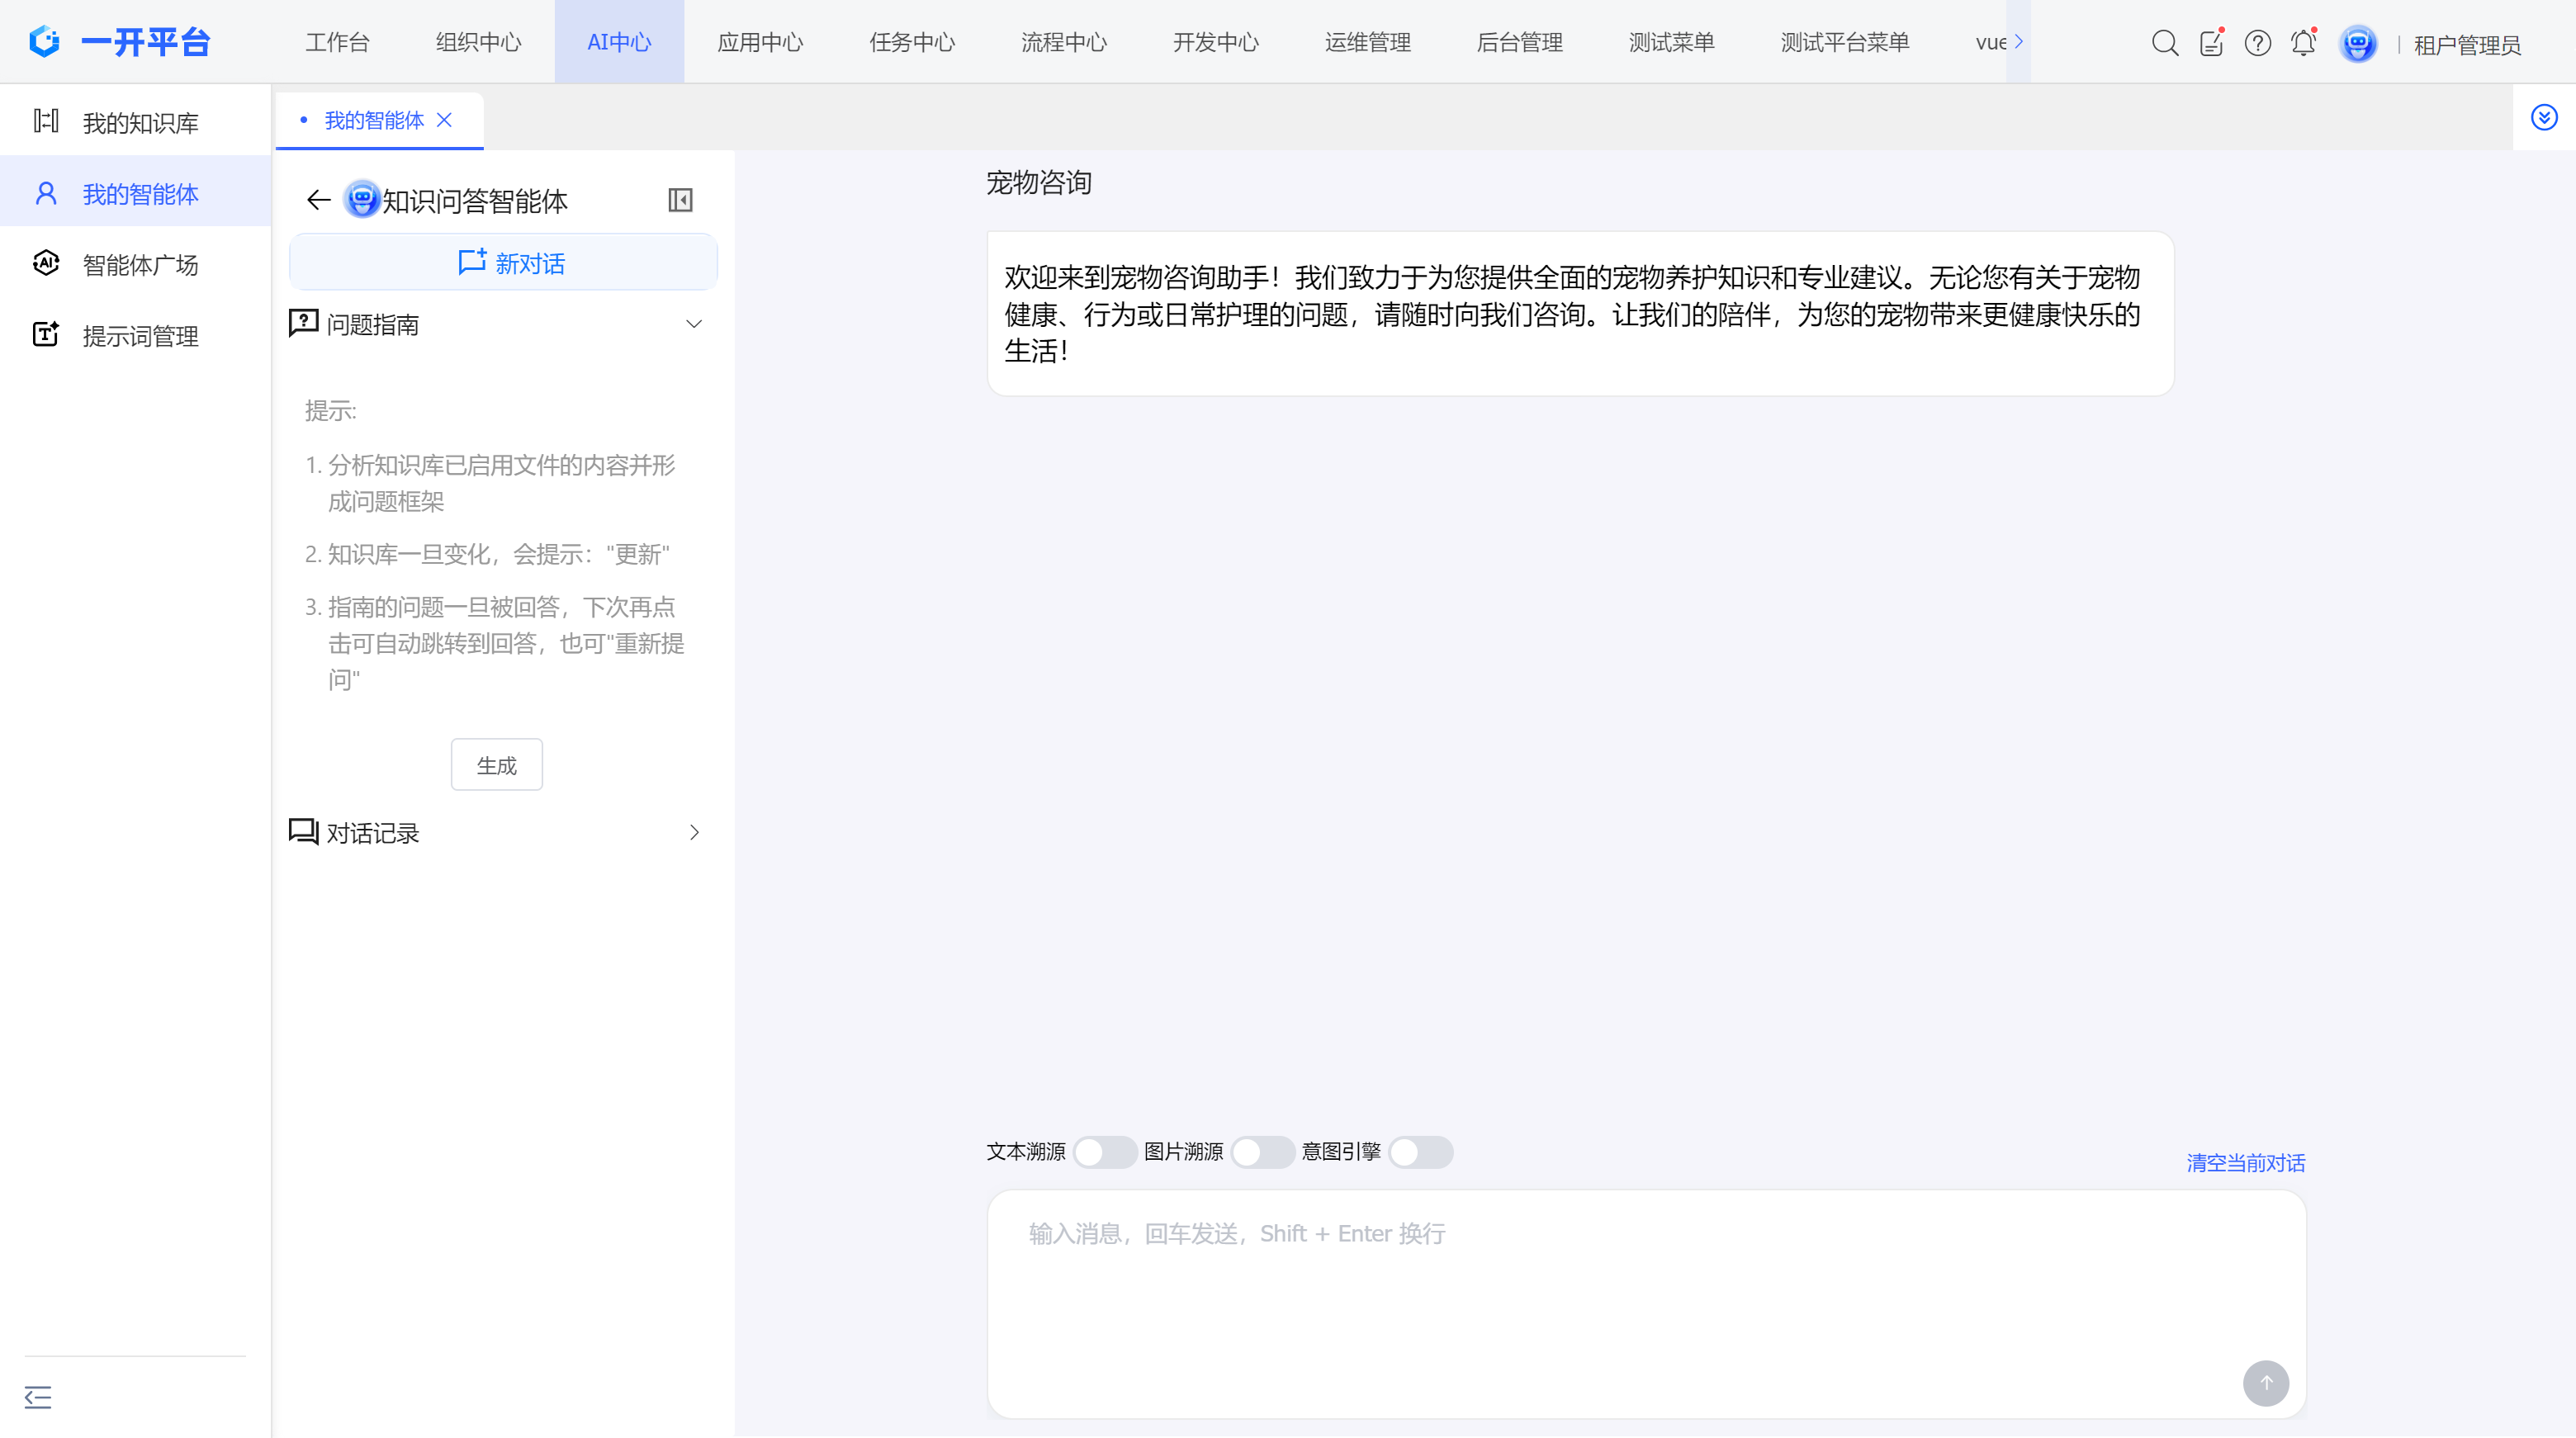This screenshot has height=1438, width=2576.
Task: Click the search magnifier icon in header
Action: click(x=2164, y=43)
